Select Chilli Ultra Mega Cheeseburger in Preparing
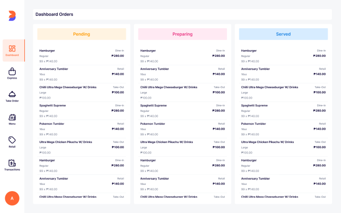Screen dimensions: 341x213 coord(182,92)
